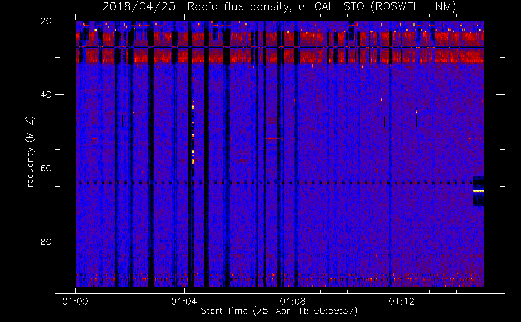
Task: Click the 20 MHz frequency tick label
Action: [46, 21]
